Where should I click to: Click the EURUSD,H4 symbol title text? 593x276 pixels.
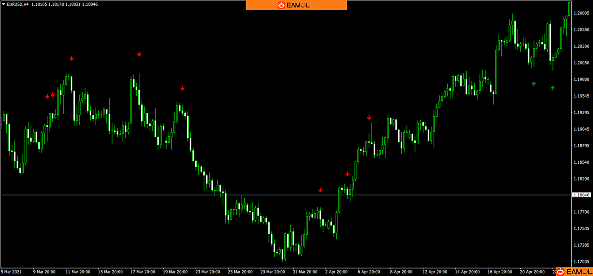tap(18, 4)
